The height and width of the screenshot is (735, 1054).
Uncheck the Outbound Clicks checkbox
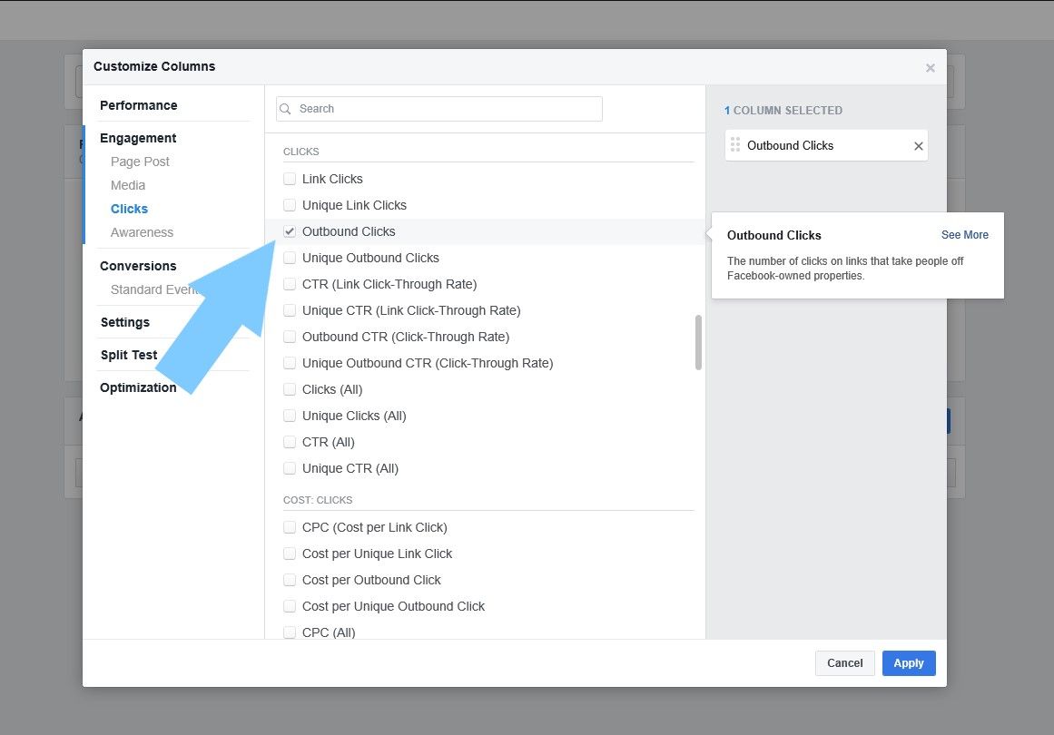(290, 231)
